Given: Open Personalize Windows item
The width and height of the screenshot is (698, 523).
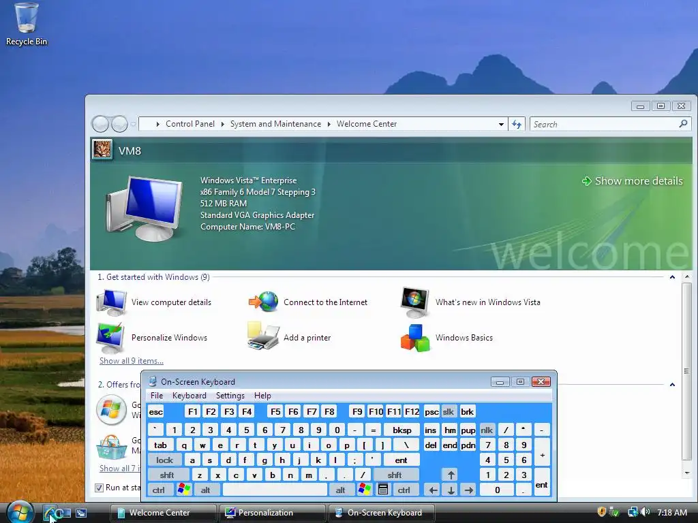Looking at the screenshot, I should click(x=152, y=338).
